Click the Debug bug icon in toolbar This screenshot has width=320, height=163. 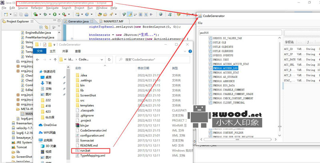point(44,14)
